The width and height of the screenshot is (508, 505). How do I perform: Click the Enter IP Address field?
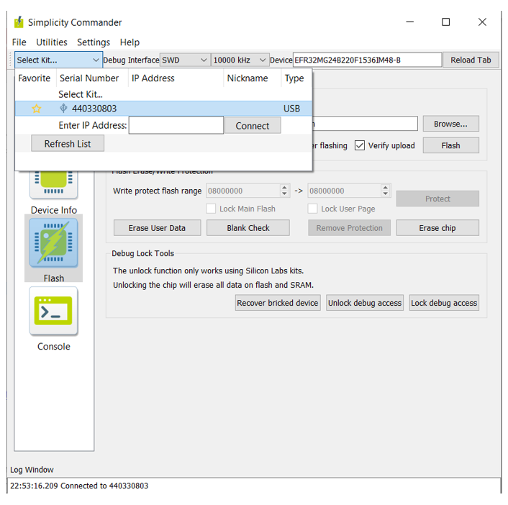pos(176,125)
